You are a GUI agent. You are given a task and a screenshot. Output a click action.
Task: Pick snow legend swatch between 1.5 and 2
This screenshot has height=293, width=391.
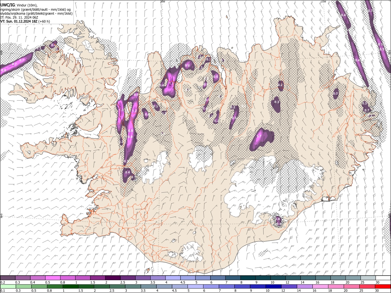click(x=98, y=278)
